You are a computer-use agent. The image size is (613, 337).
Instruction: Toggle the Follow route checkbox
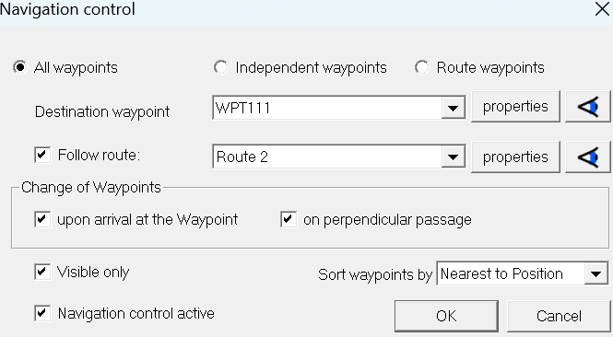42,155
